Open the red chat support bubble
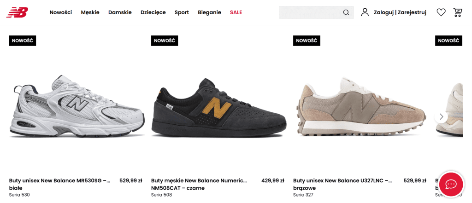 [x=450, y=184]
